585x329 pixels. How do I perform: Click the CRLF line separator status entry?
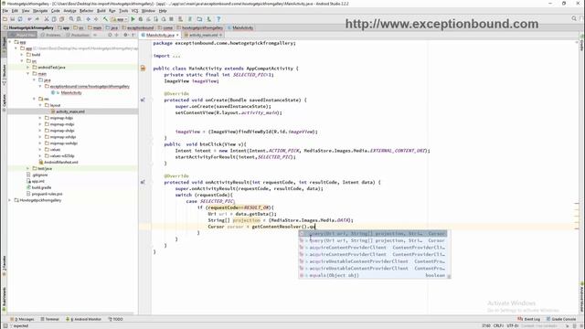(x=498, y=325)
